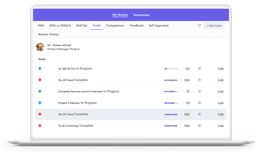Open the filter funnel icon
Image resolution: width=261 pixels, height=155 pixels.
[199, 26]
